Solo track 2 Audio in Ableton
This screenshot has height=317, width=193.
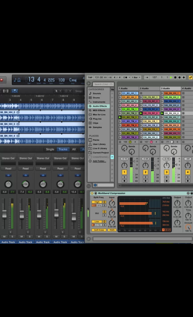pos(146,177)
